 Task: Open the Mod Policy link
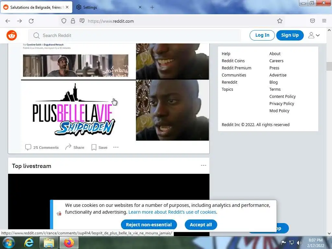point(279,111)
